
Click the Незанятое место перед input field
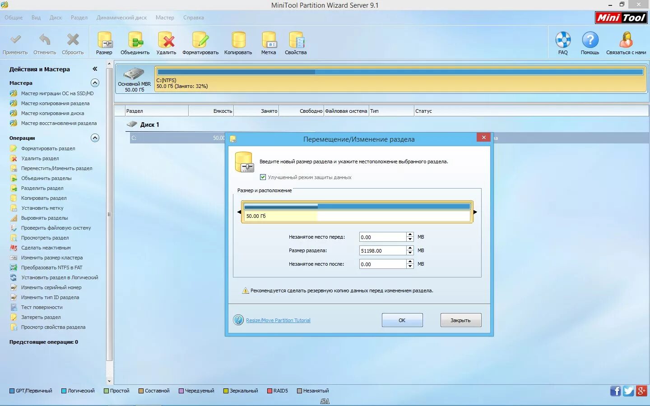click(x=383, y=237)
